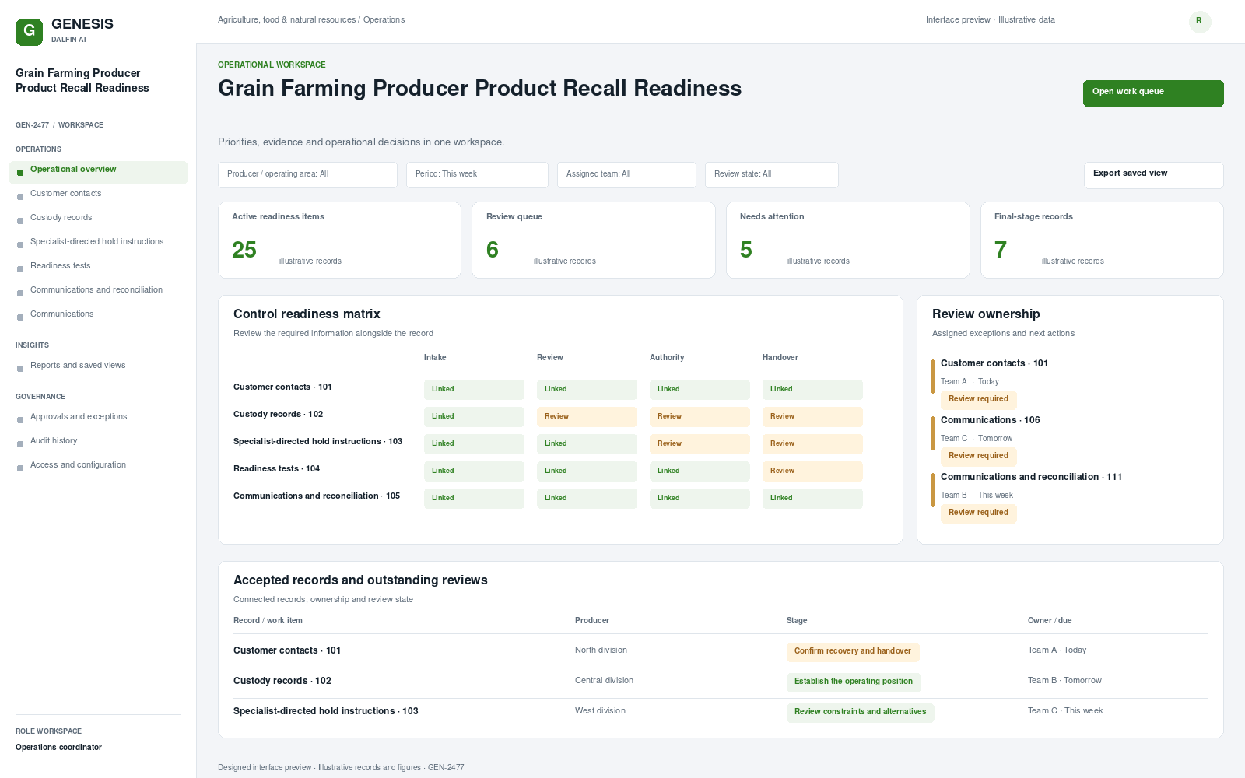
Task: Click Custody records 102 Review status under Review column
Action: (587, 417)
